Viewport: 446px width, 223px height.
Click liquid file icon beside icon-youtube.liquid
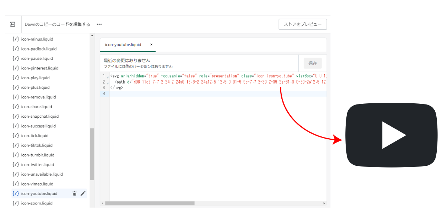click(x=15, y=194)
